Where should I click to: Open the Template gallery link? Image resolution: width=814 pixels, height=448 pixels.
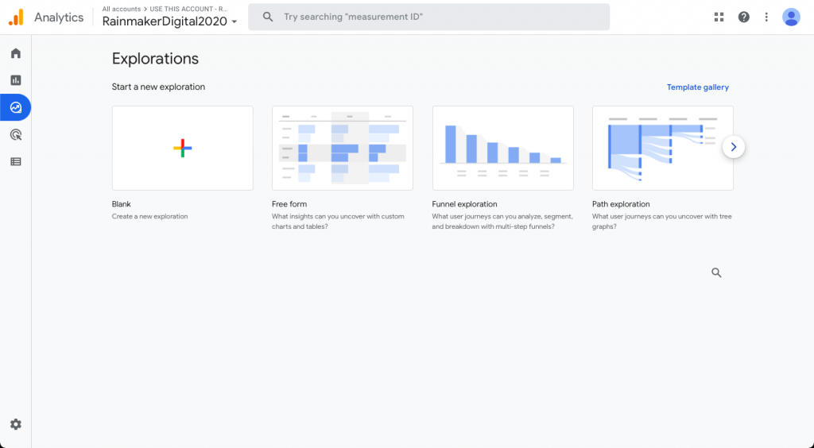pyautogui.click(x=697, y=87)
